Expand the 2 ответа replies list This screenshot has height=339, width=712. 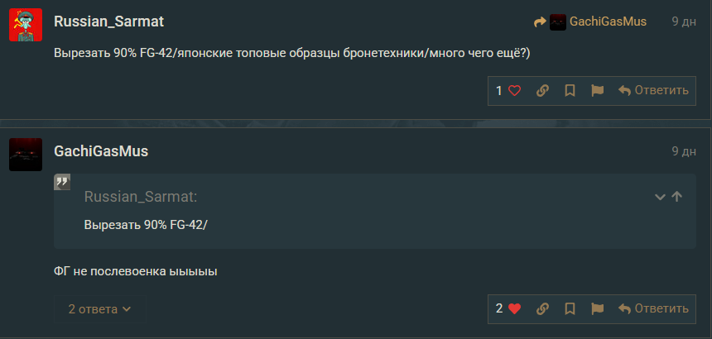[100, 309]
